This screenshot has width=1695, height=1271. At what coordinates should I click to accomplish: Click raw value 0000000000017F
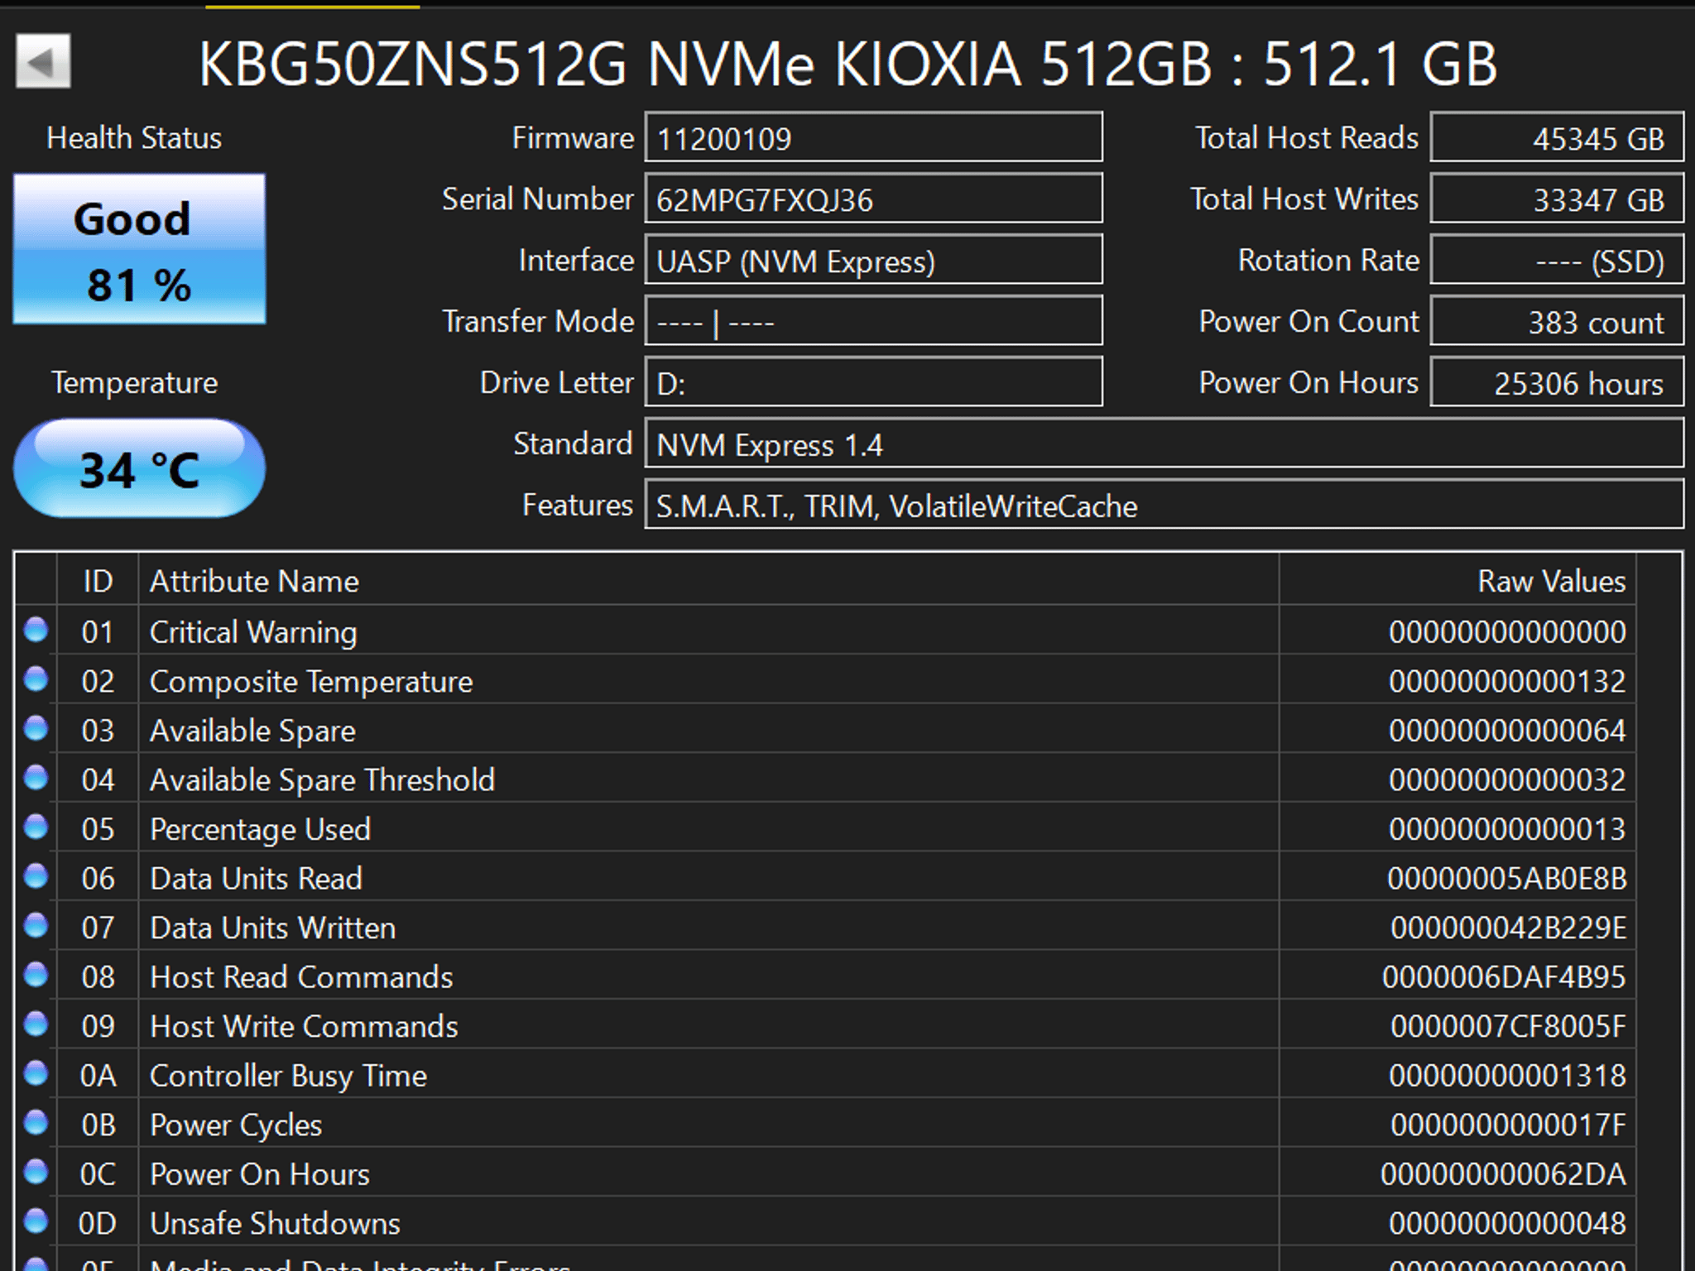1508,1125
